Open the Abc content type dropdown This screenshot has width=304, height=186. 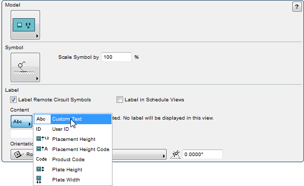[x=21, y=122]
